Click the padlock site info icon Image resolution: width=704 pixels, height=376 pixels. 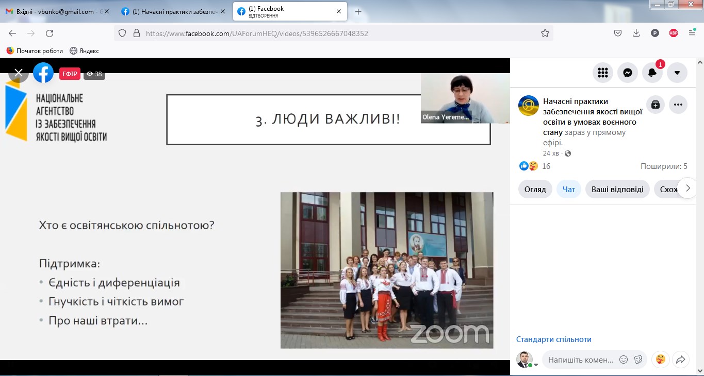pyautogui.click(x=137, y=33)
